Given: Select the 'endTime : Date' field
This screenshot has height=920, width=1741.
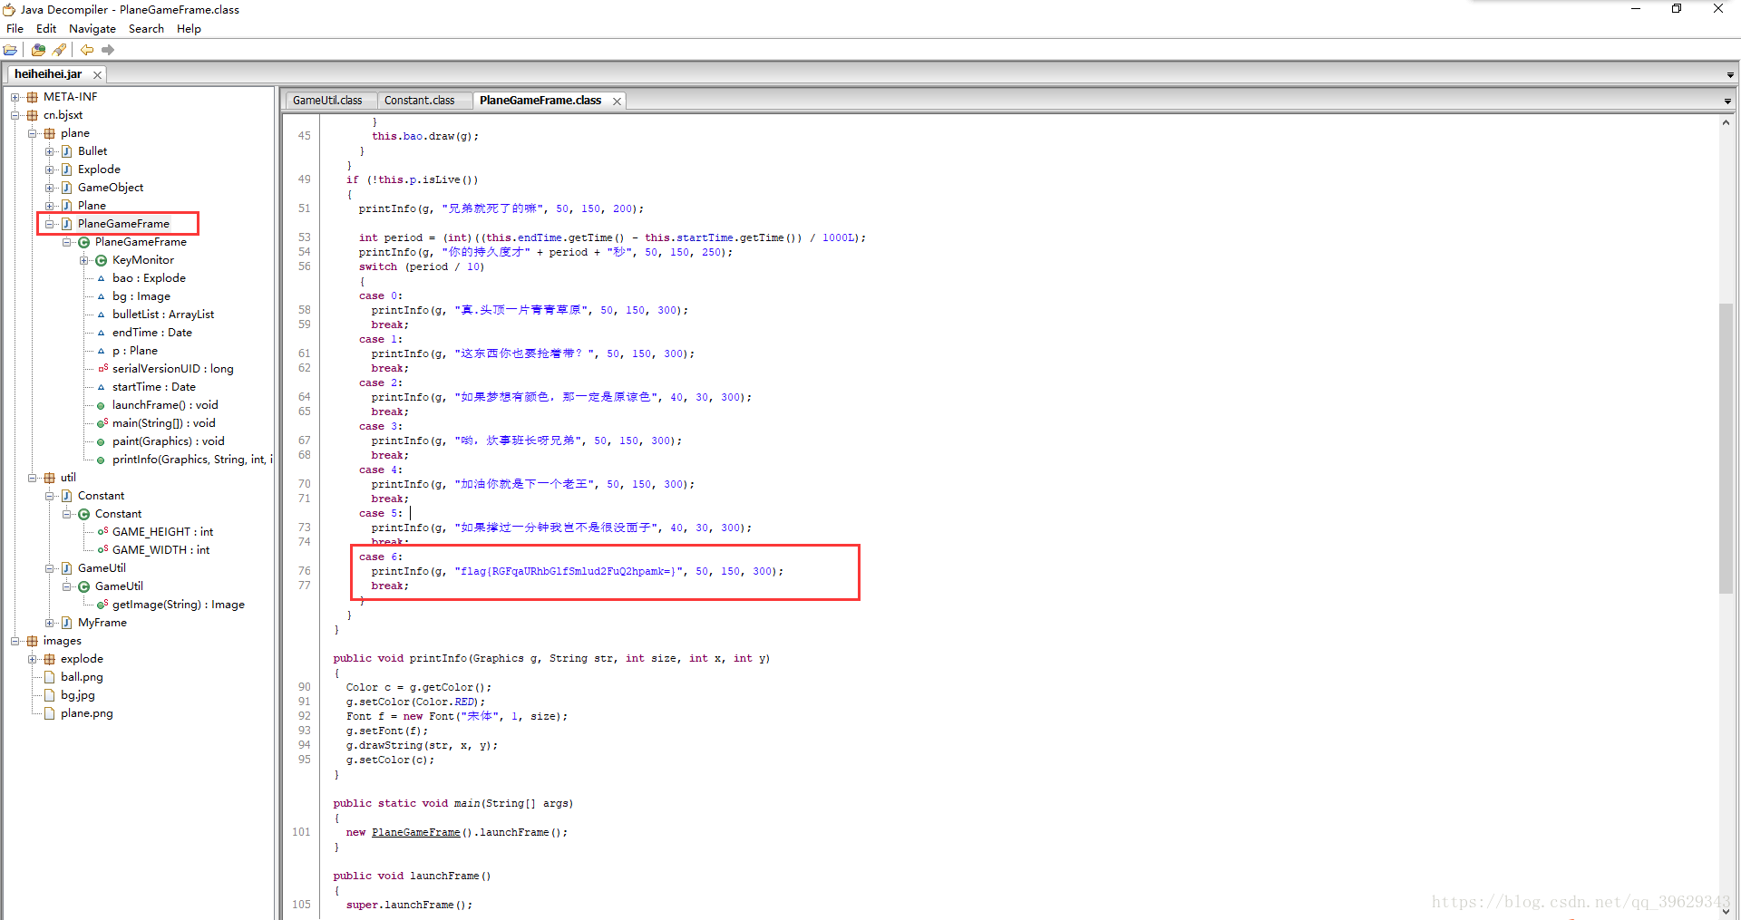Looking at the screenshot, I should pyautogui.click(x=152, y=333).
